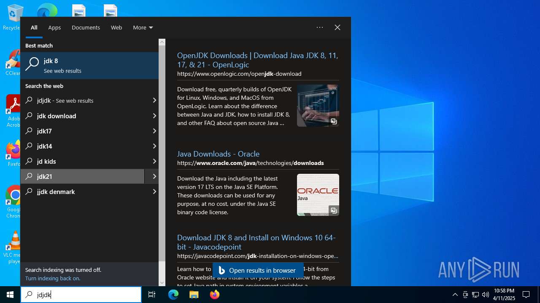Viewport: 540px width, 303px height.
Task: Open the OpenJDK Downloads OpenLogic result
Action: coord(257,60)
